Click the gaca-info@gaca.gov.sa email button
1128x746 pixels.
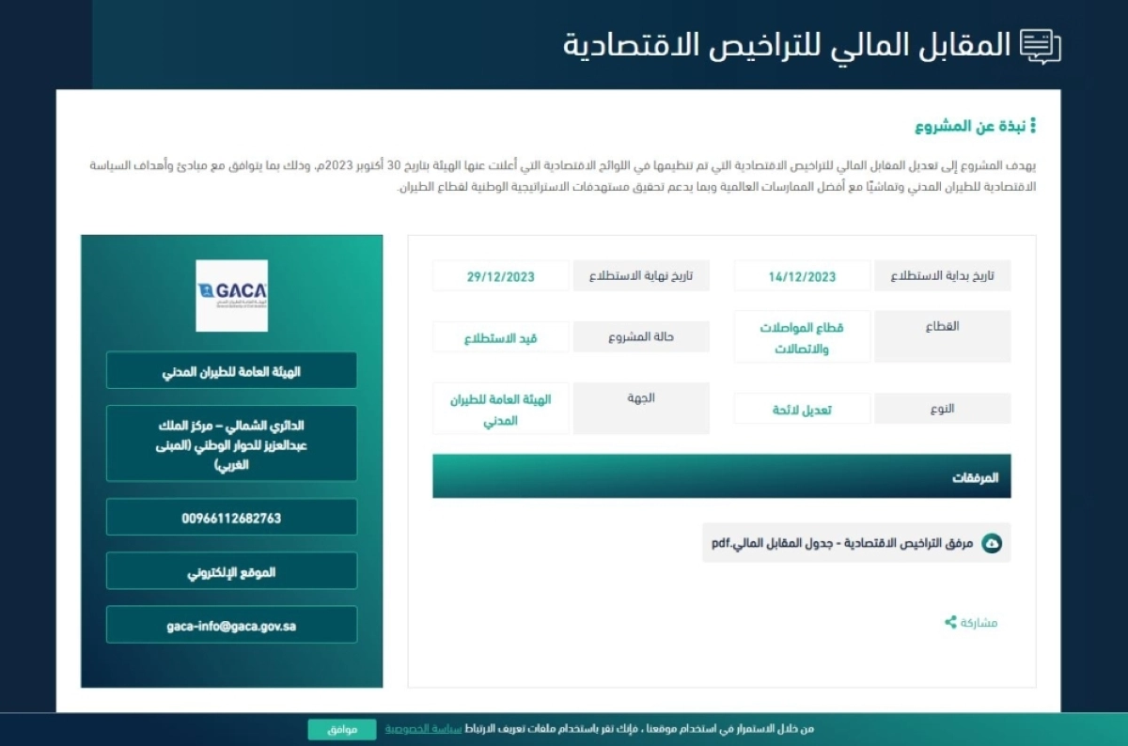pyautogui.click(x=230, y=624)
